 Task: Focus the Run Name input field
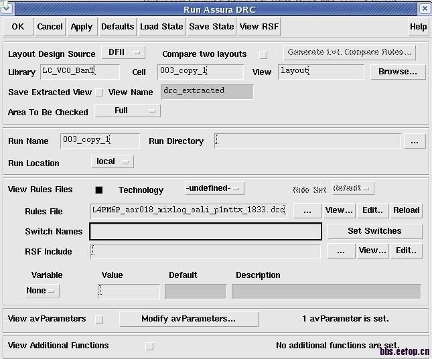coord(100,141)
